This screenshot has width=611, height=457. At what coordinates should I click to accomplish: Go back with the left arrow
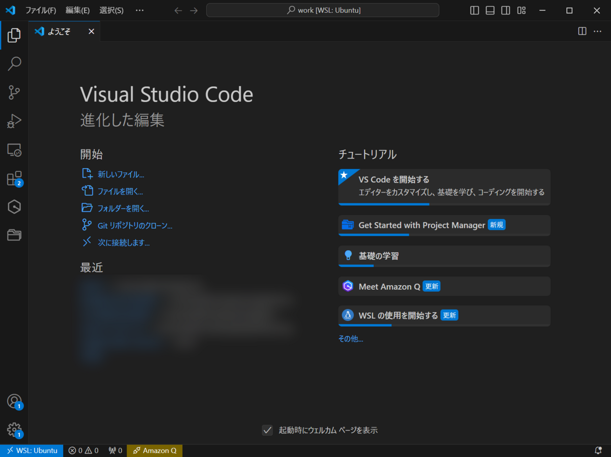178,10
